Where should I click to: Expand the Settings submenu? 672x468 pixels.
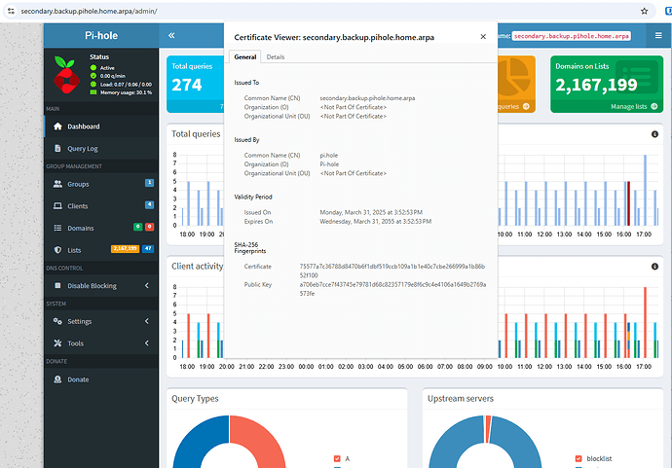click(146, 321)
